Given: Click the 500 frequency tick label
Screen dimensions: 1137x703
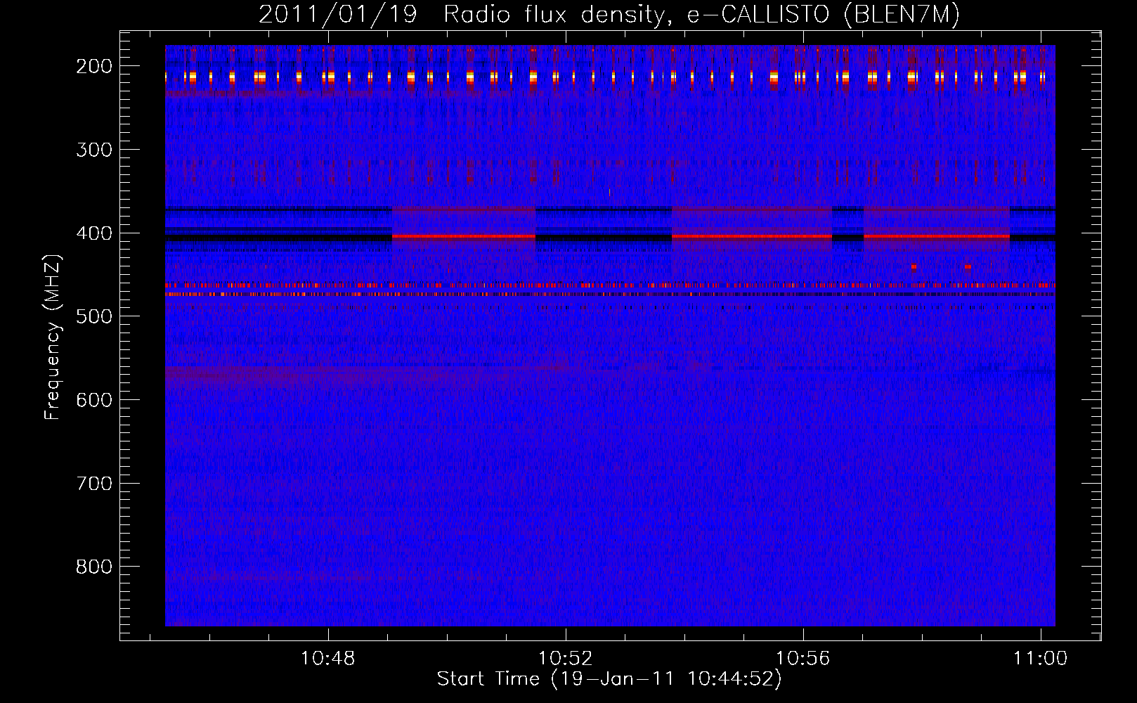Looking at the screenshot, I should tap(93, 316).
